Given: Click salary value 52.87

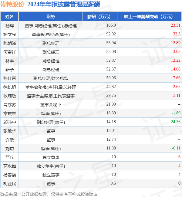Looking at the screenshot, I should [x=111, y=61].
